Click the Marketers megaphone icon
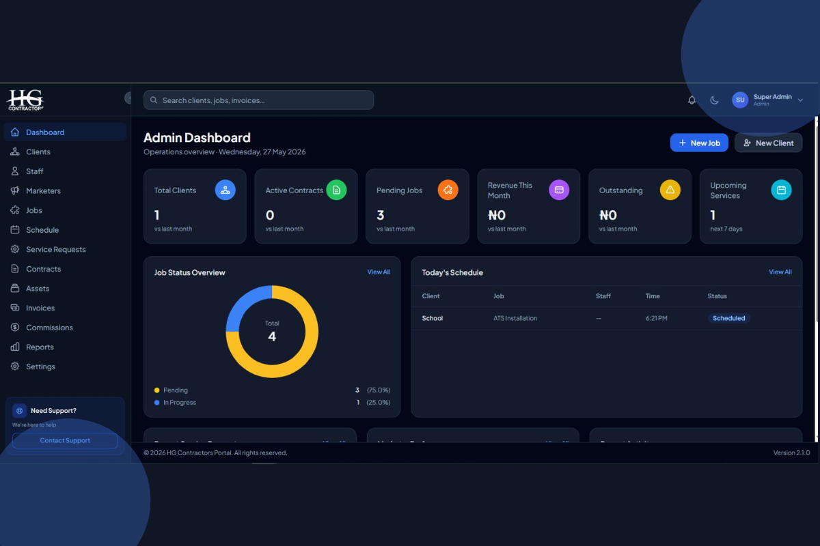Viewport: 820px width, 546px height. click(x=15, y=191)
